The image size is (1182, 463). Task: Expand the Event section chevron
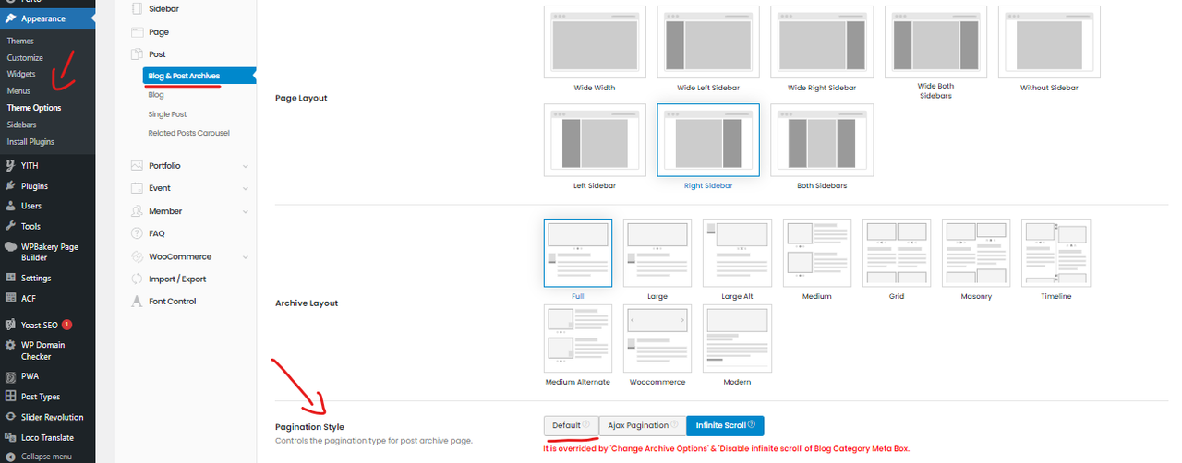click(246, 189)
